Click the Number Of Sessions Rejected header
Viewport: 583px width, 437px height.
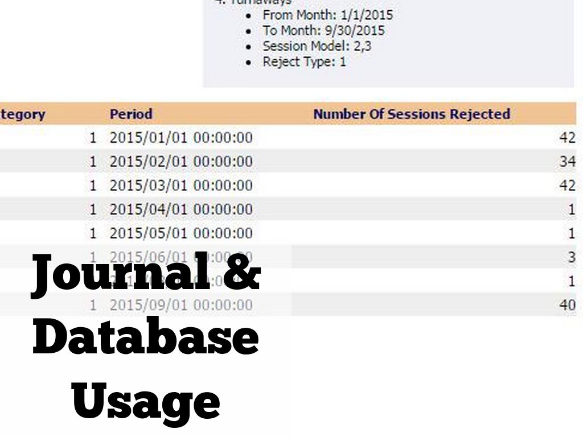(412, 114)
